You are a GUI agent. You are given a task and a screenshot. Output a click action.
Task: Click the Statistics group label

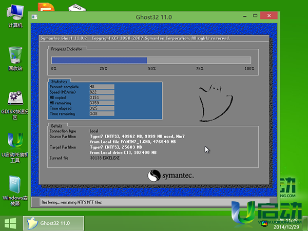59,82
